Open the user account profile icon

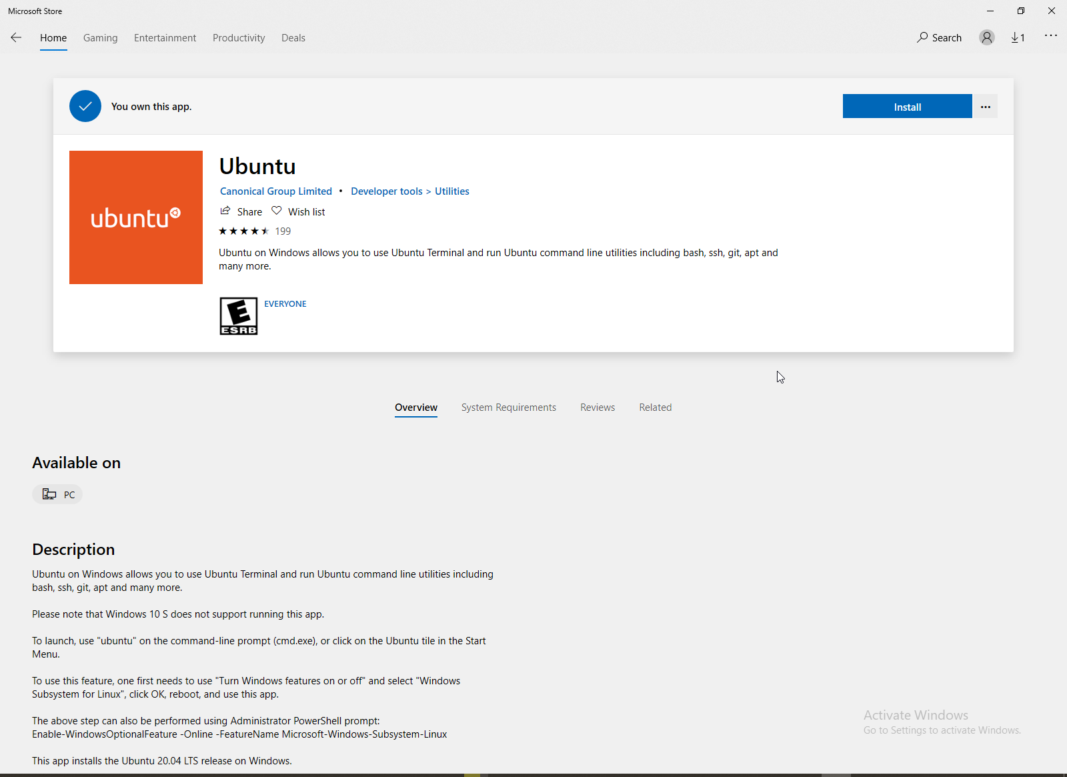coord(987,37)
